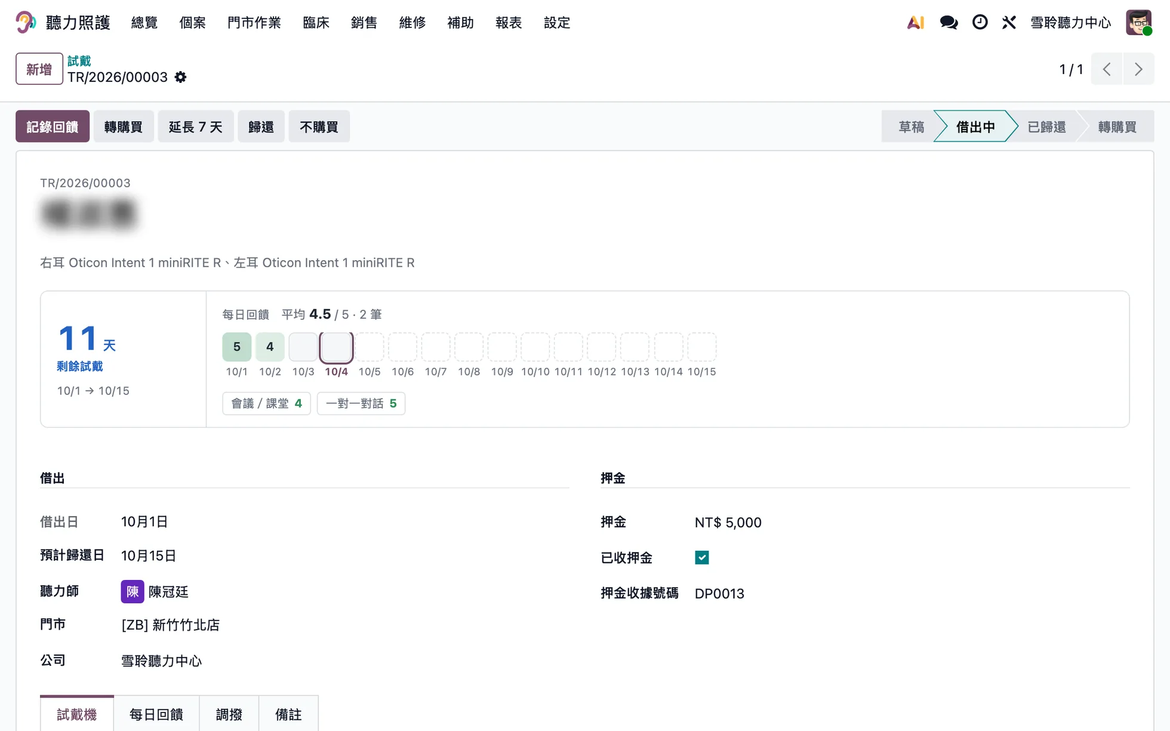Image resolution: width=1170 pixels, height=731 pixels.
Task: Go to next record arrow
Action: (1138, 69)
